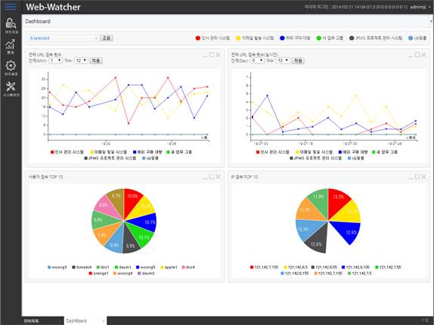Click the green legend dot in the header bar

click(x=318, y=39)
